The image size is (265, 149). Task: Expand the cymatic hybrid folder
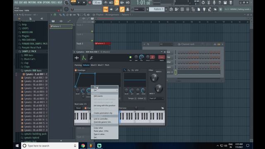[x=31, y=138]
